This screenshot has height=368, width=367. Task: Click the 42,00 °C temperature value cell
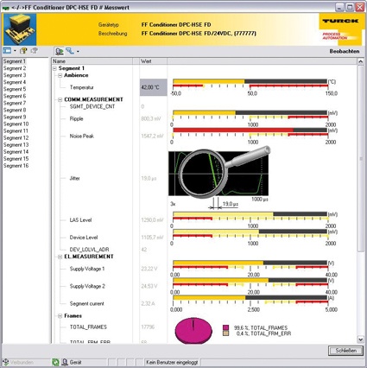click(154, 87)
